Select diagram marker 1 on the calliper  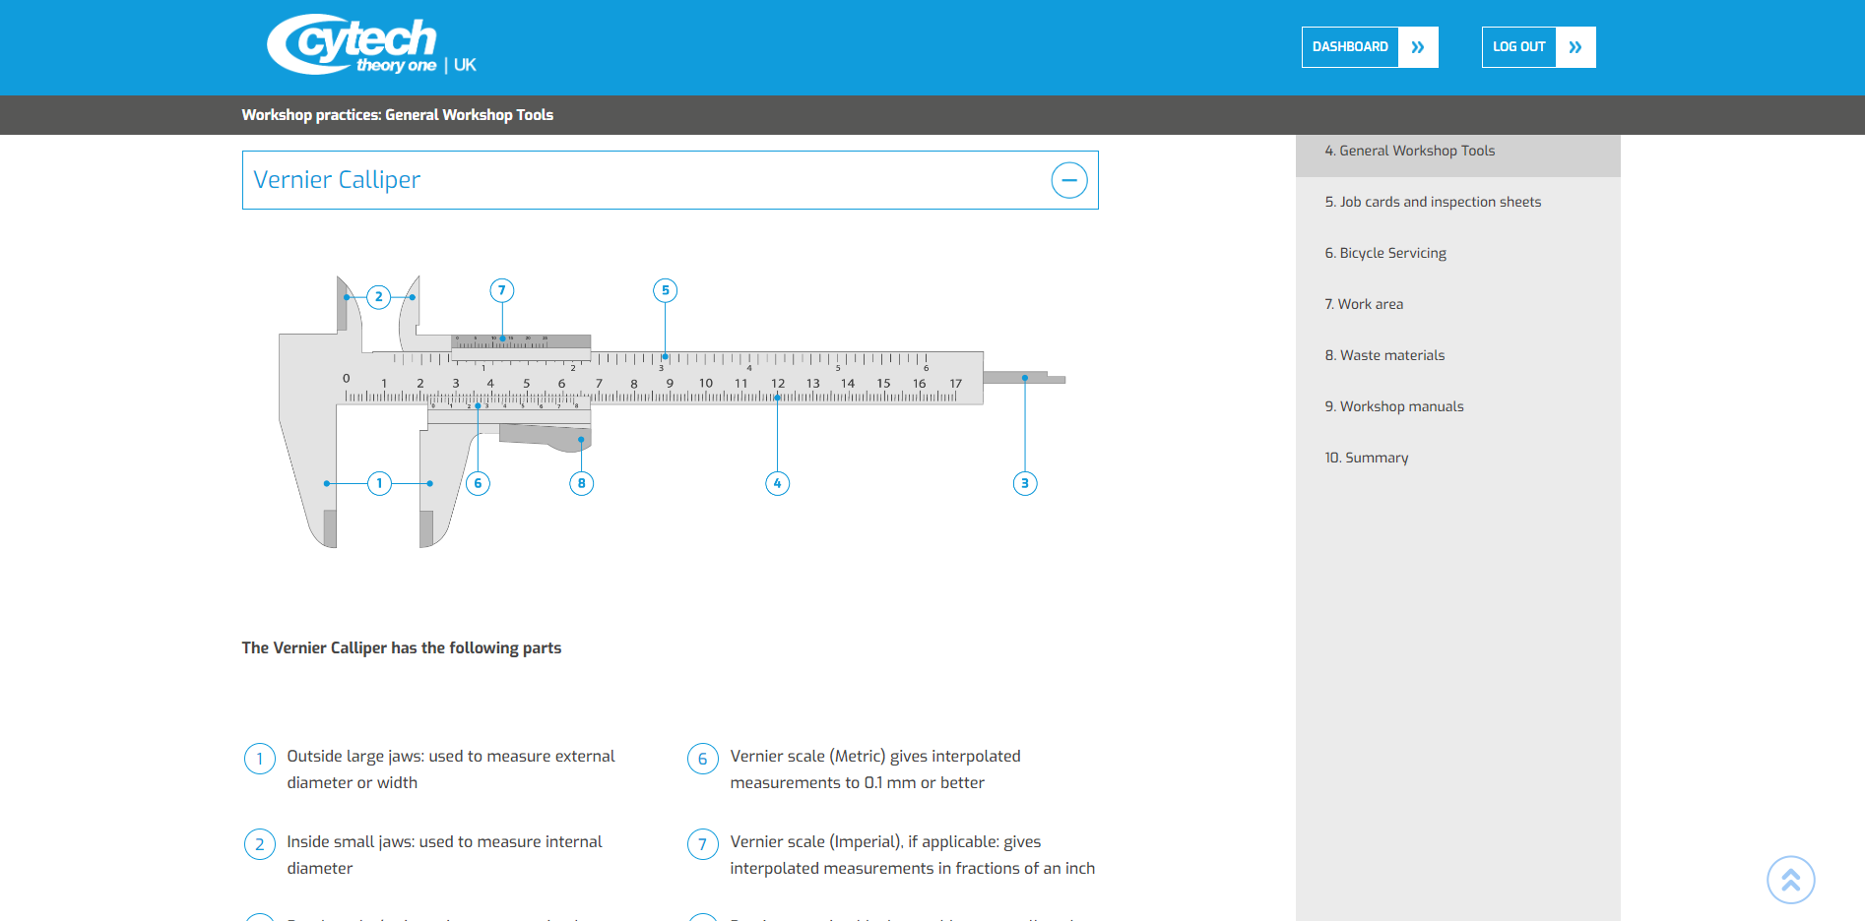pyautogui.click(x=379, y=483)
